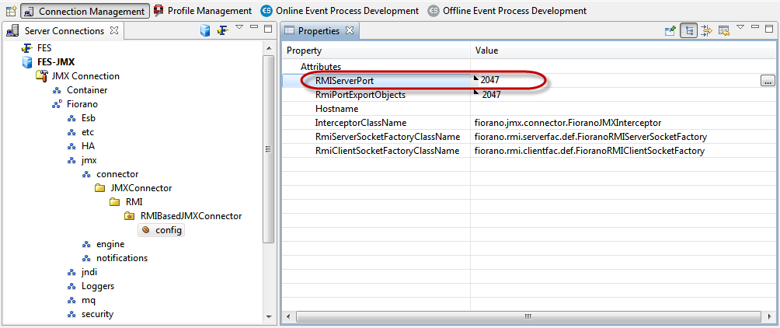The image size is (780, 328).
Task: Maximize the Properties view panel
Action: pyautogui.click(x=769, y=29)
